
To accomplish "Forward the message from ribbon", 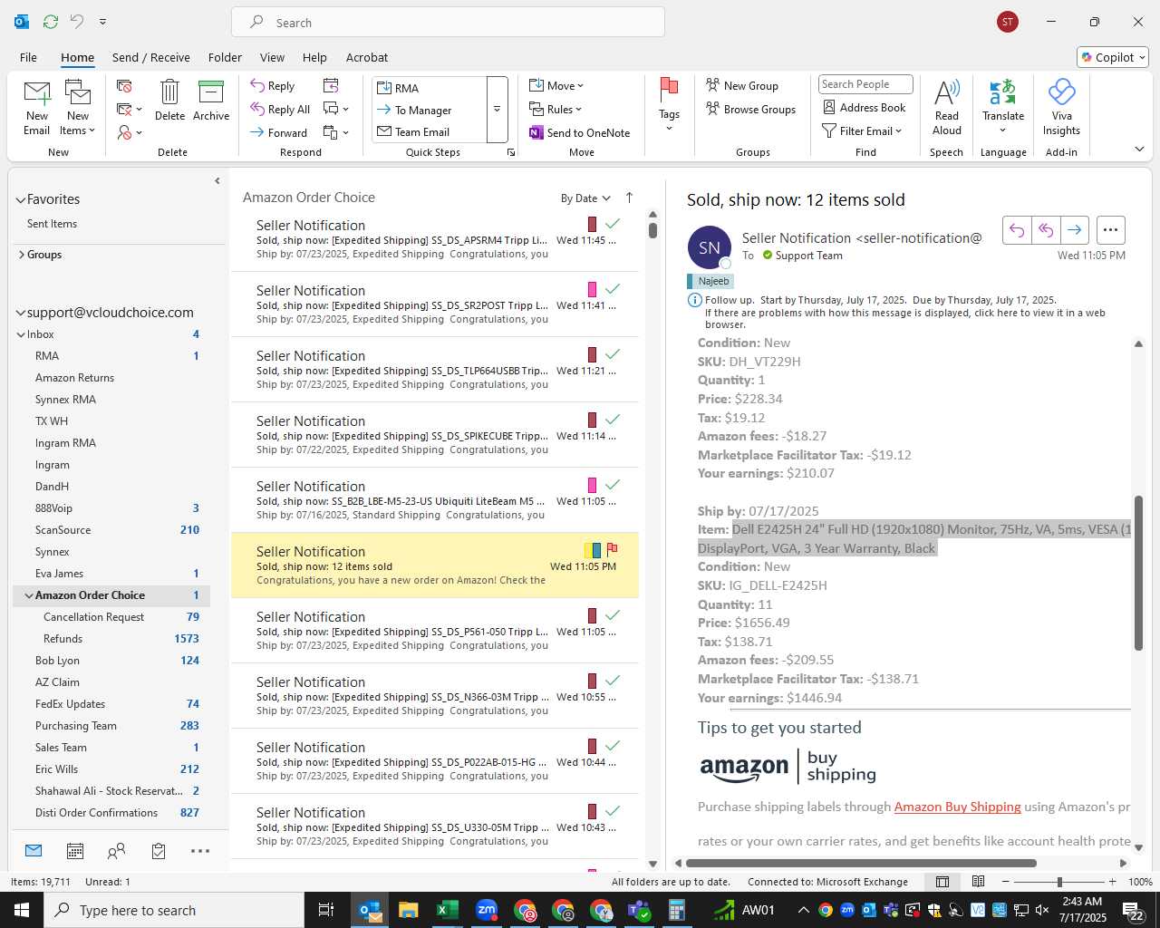I will [279, 132].
